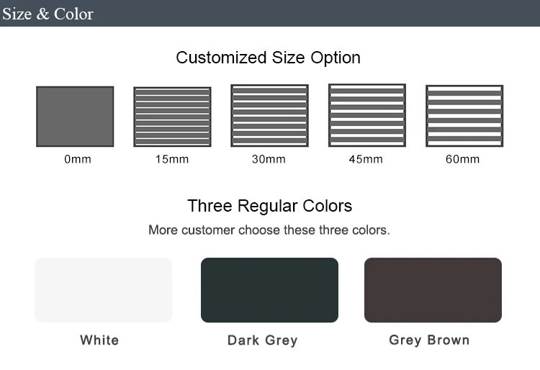Click the 45mm size label
The height and width of the screenshot is (370, 540).
[x=366, y=159]
